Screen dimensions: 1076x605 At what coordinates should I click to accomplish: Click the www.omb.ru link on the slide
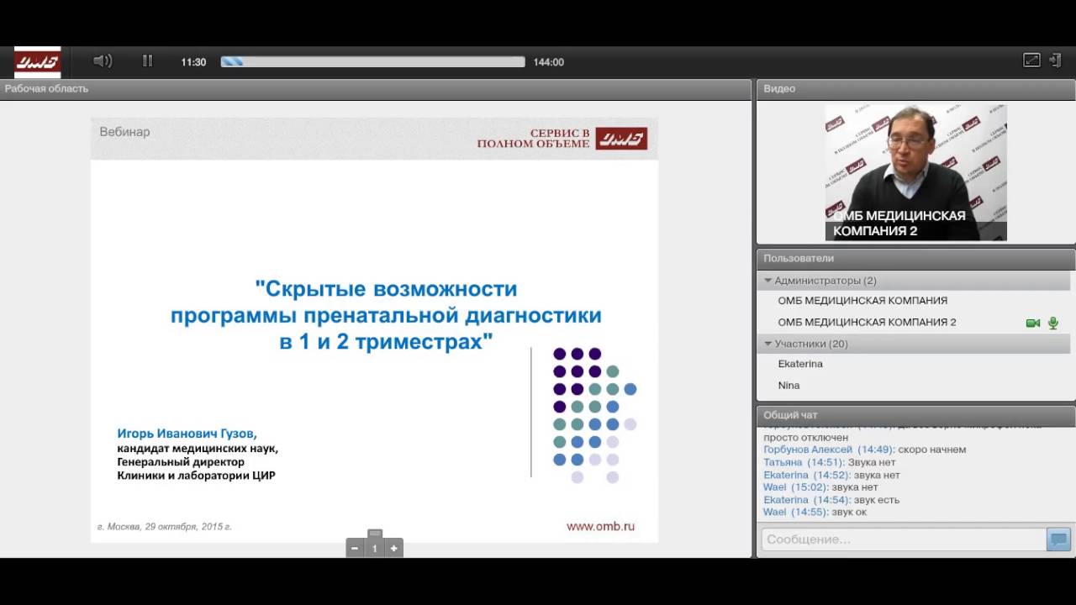[x=600, y=527]
